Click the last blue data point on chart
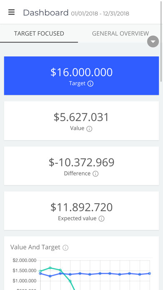The width and height of the screenshot is (163, 290). coord(149,273)
